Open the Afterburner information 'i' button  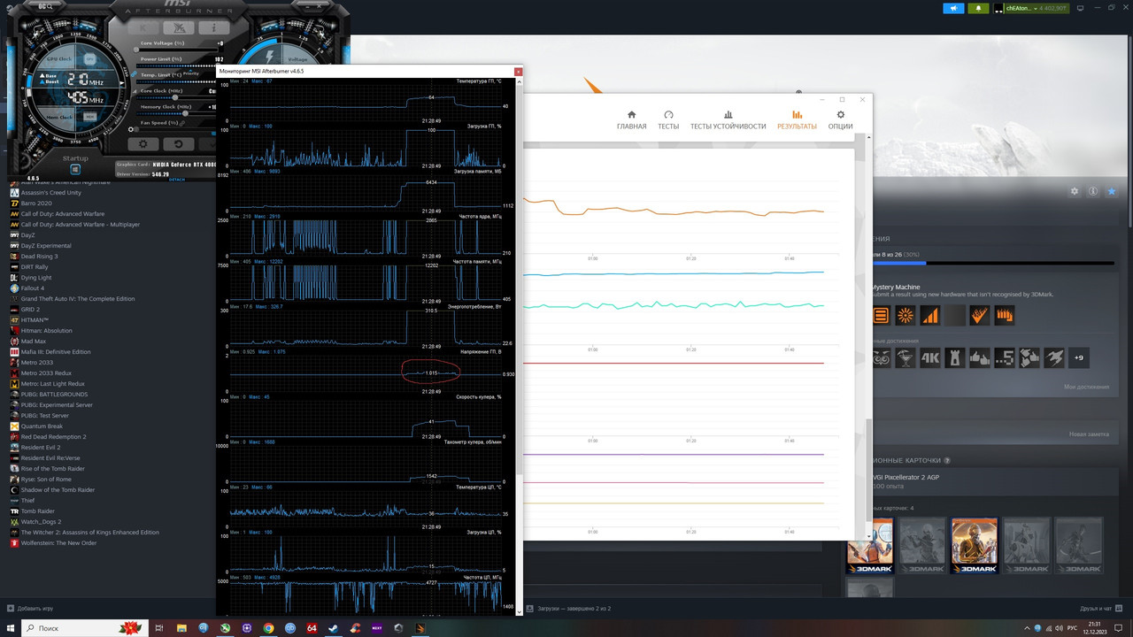point(213,27)
